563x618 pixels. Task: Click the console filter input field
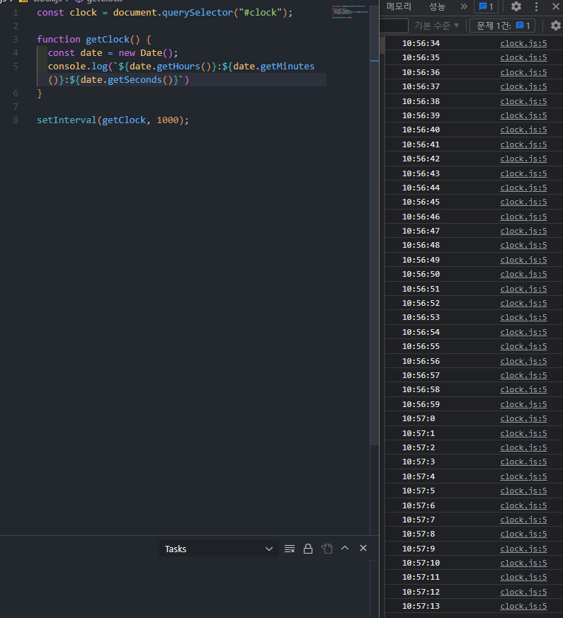394,25
